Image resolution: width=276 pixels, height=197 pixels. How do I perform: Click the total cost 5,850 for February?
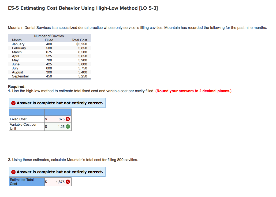(x=83, y=48)
